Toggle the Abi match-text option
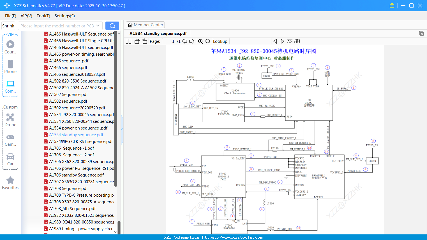Image resolution: width=427 pixels, height=240 pixels. click(290, 41)
